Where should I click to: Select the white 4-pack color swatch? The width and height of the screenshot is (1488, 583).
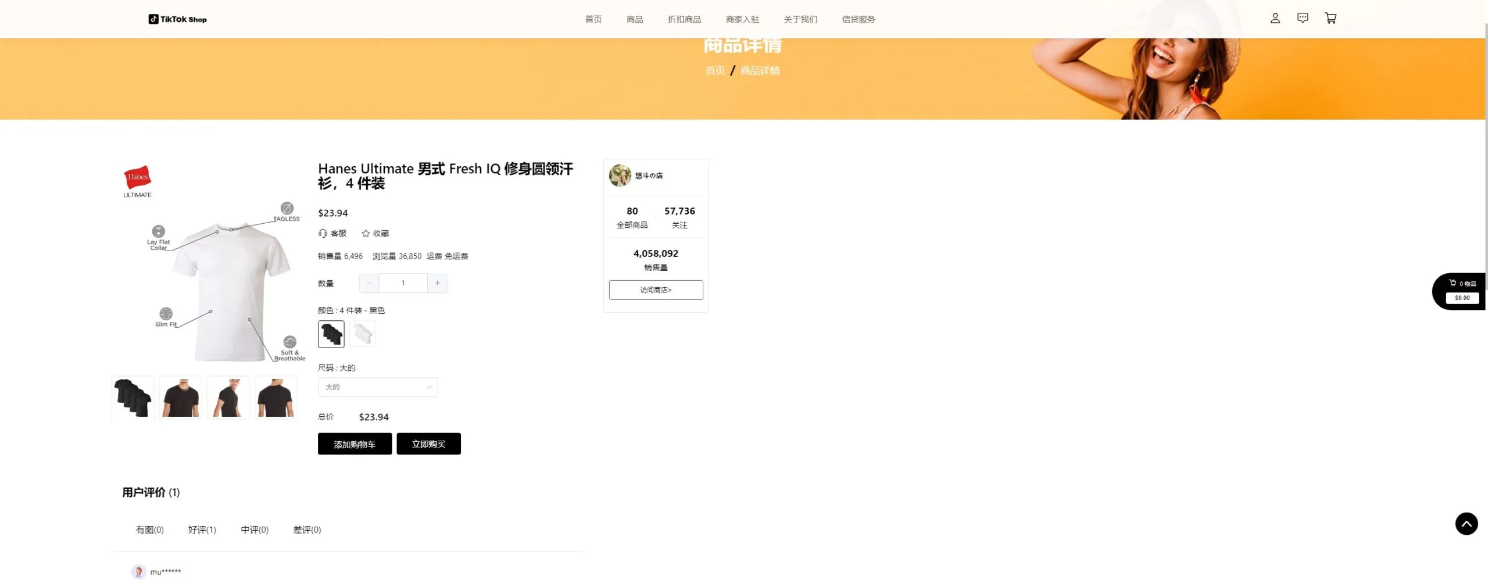pyautogui.click(x=363, y=334)
